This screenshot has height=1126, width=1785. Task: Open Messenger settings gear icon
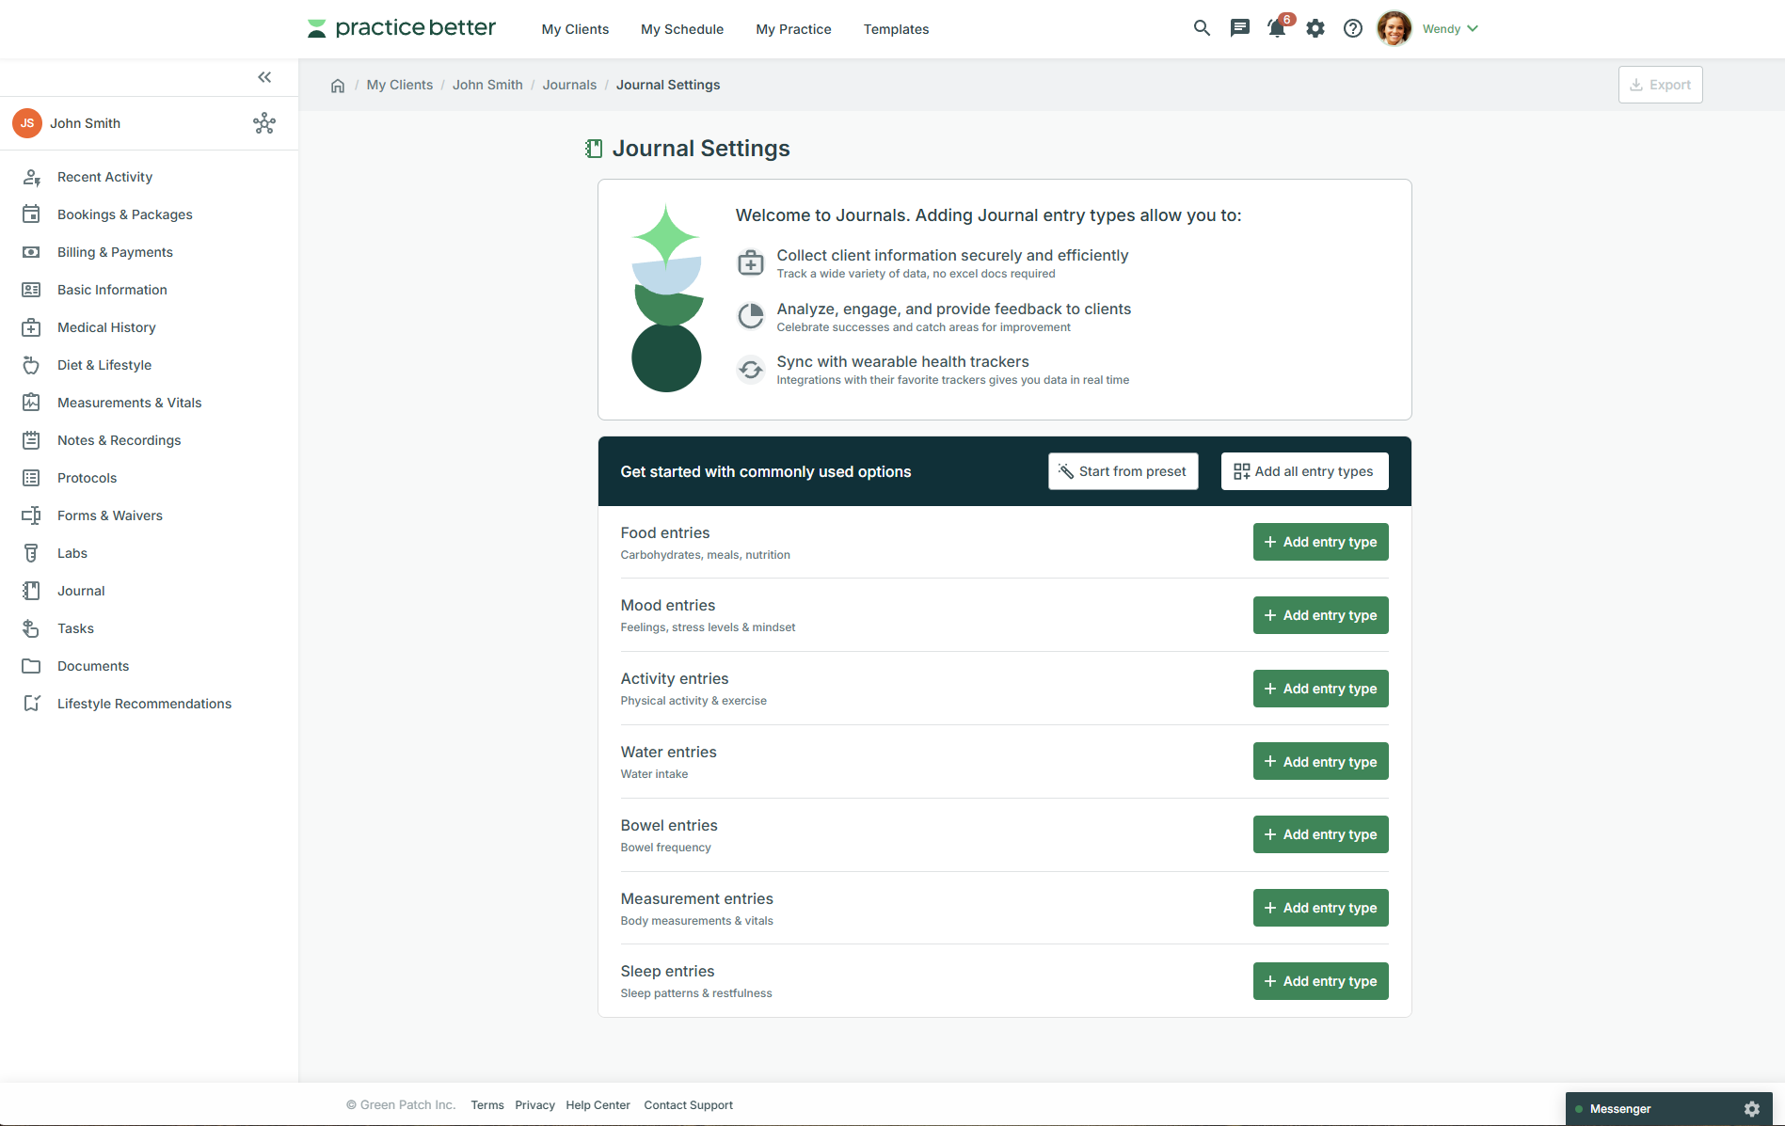tap(1752, 1109)
